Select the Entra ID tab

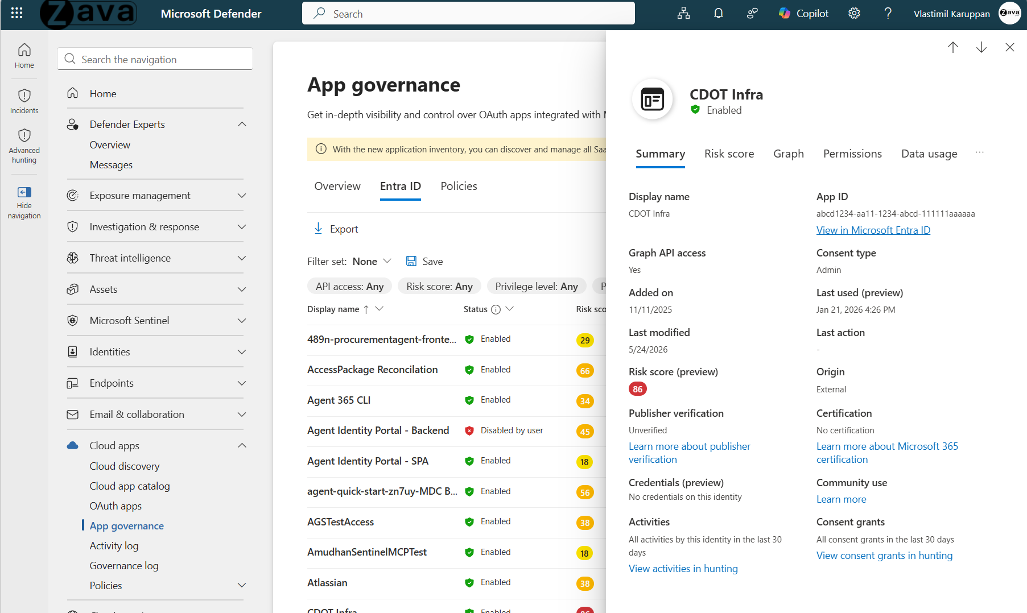pyautogui.click(x=401, y=187)
